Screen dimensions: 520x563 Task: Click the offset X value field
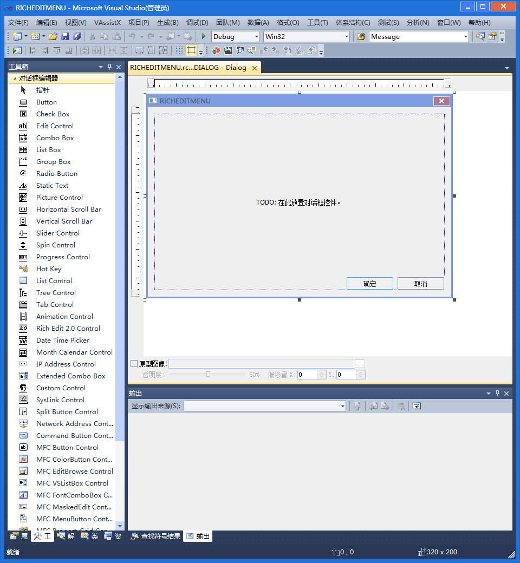[307, 375]
